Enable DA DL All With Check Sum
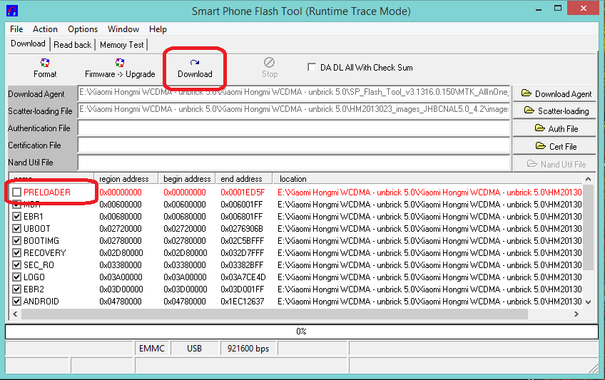605x380 pixels. coord(311,68)
